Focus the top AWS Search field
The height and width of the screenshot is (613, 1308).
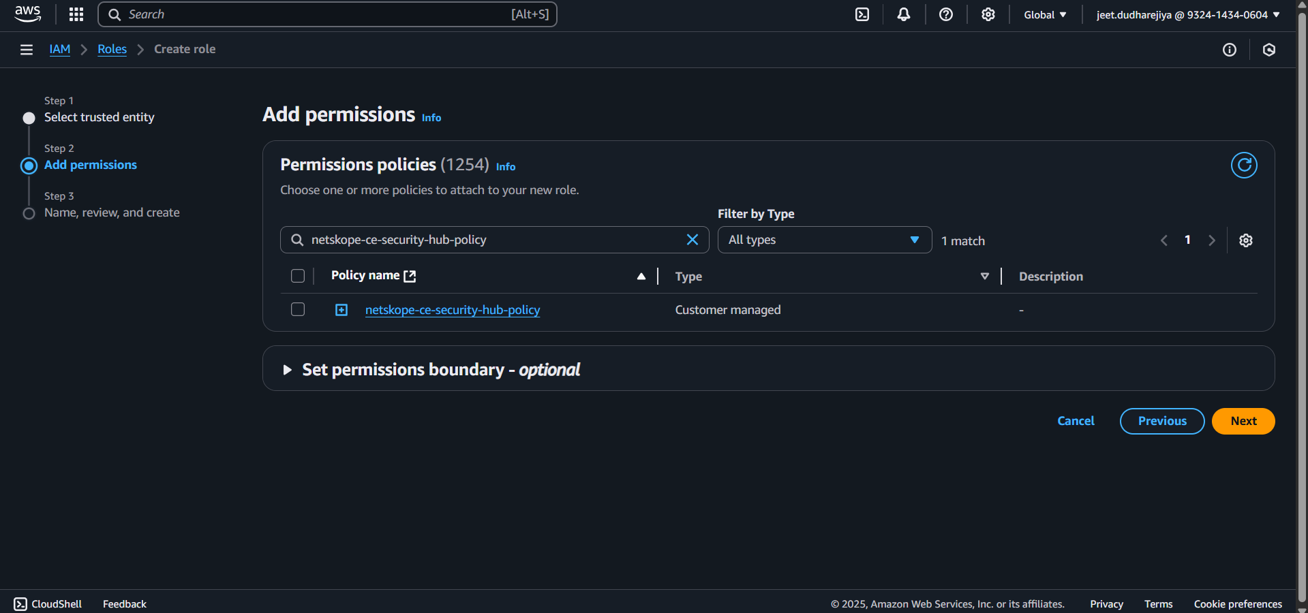point(327,14)
